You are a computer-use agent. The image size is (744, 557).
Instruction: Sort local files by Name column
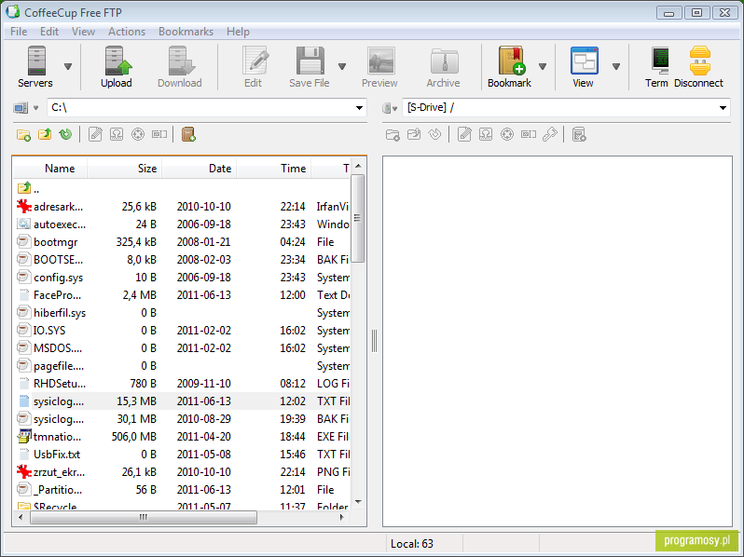click(50, 169)
